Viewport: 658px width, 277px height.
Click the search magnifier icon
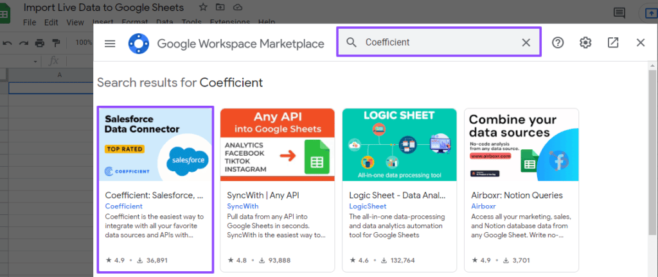[351, 42]
